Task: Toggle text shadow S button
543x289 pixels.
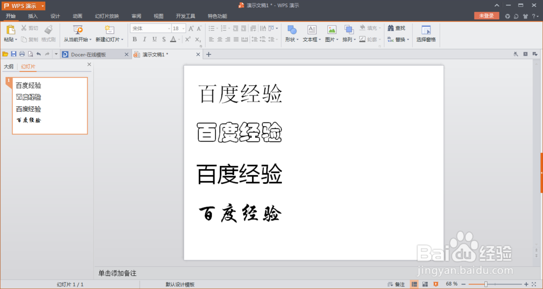Action: click(164, 40)
